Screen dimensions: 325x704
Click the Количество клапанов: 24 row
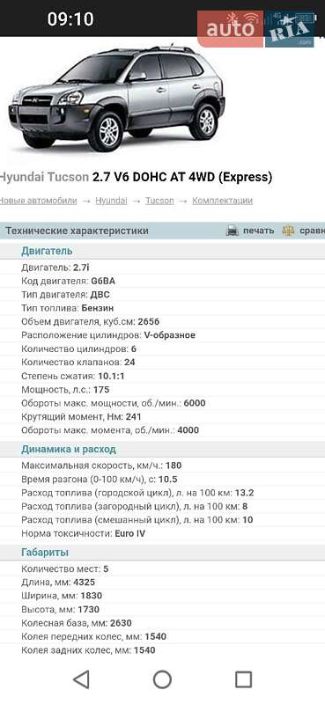[x=162, y=363]
